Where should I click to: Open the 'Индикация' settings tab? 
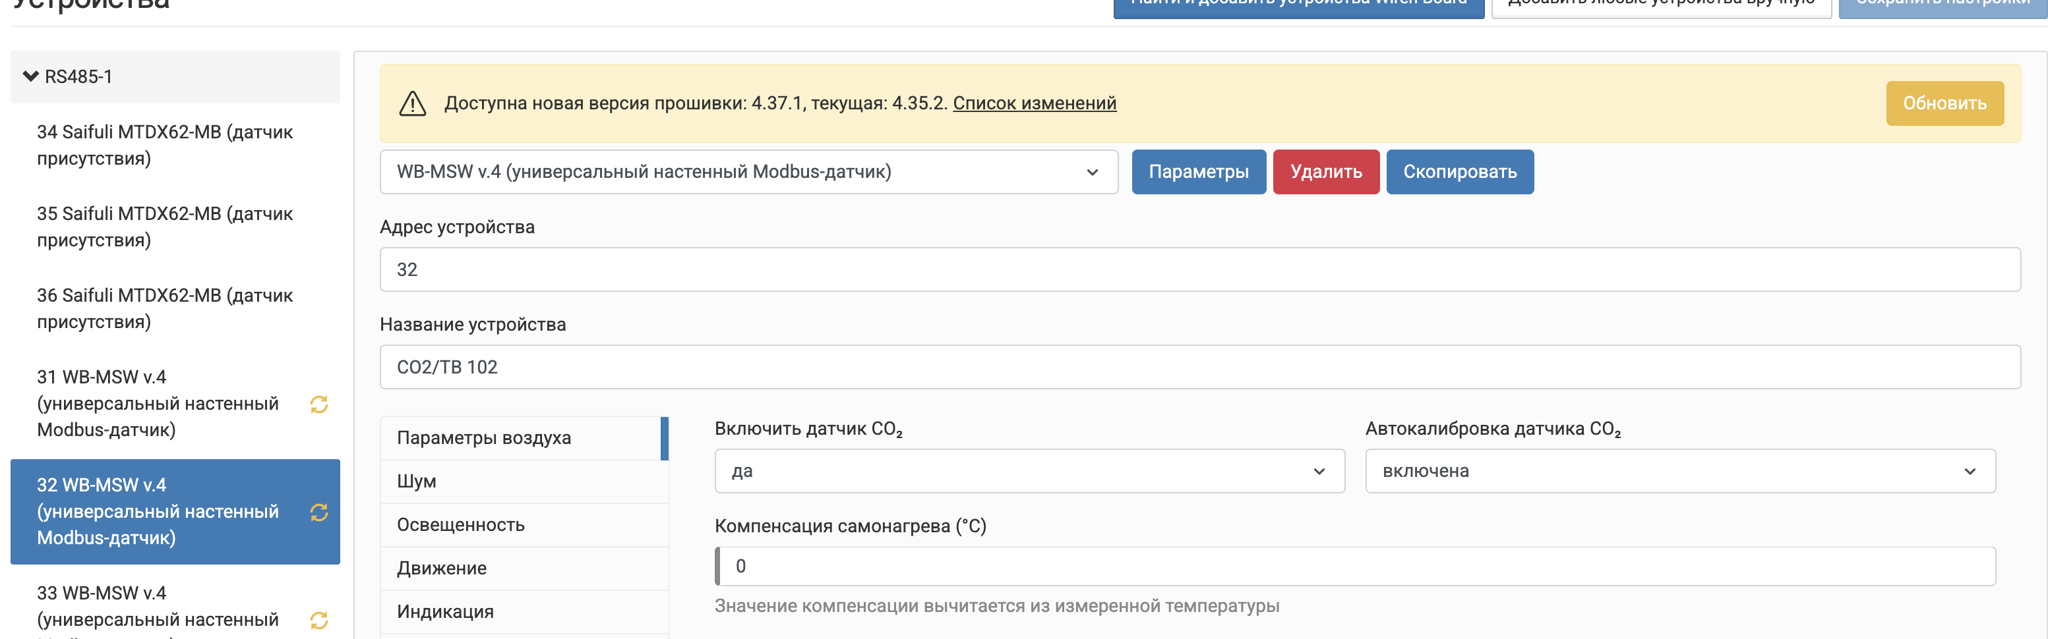point(524,612)
